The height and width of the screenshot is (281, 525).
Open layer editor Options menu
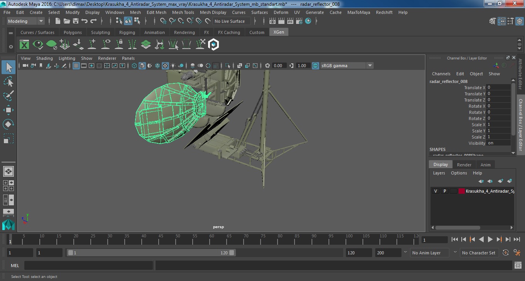459,173
